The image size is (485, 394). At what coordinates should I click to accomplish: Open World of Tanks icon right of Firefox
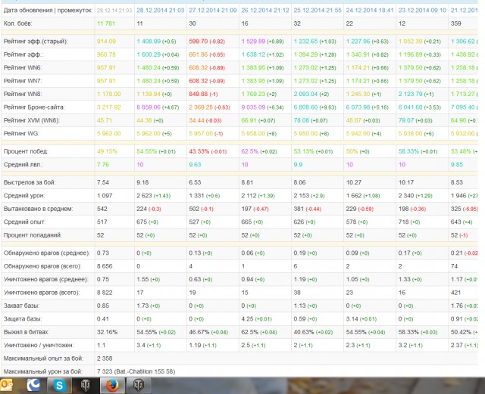coord(139,385)
